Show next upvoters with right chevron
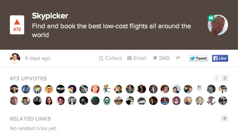Screen dimensions: 238x139 pos(225,78)
